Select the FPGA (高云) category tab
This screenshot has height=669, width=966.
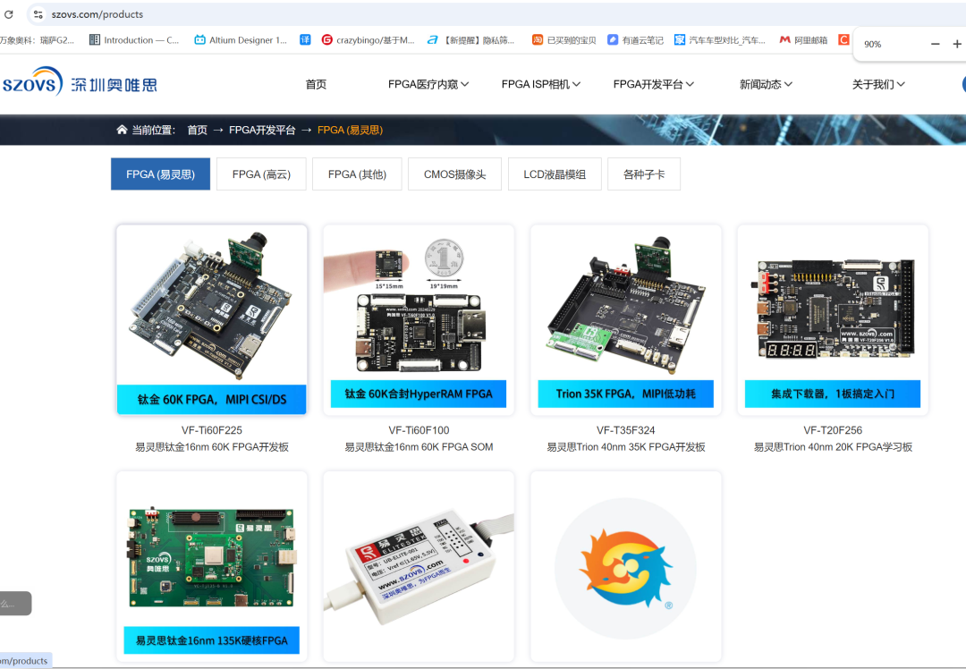261,174
